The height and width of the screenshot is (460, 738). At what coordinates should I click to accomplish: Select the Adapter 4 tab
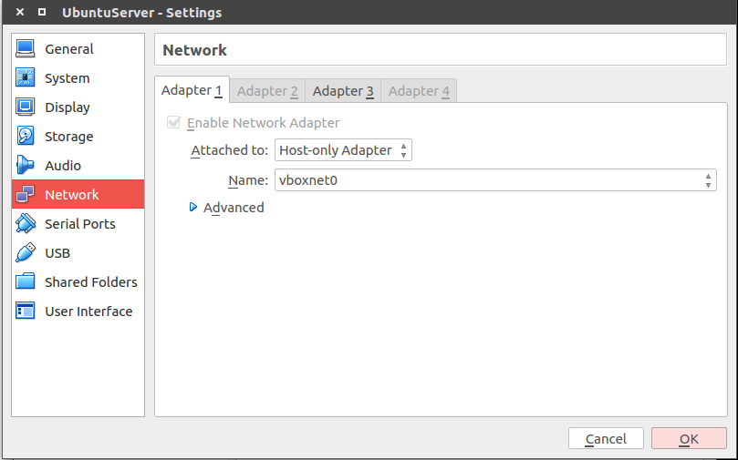pyautogui.click(x=419, y=91)
